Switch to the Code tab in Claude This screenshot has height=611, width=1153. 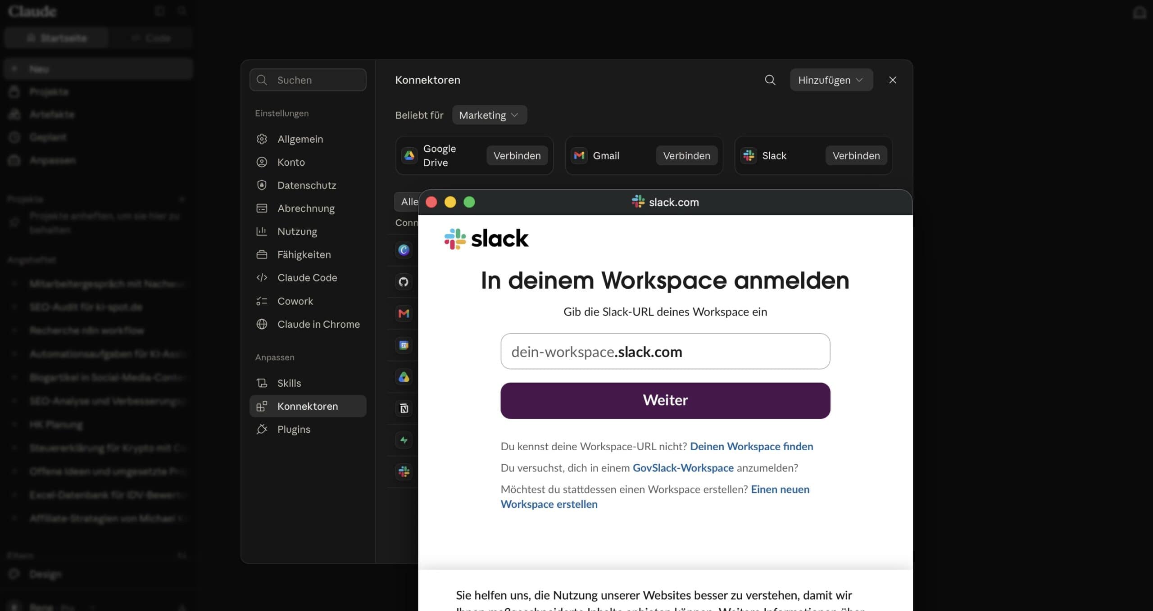coord(151,38)
